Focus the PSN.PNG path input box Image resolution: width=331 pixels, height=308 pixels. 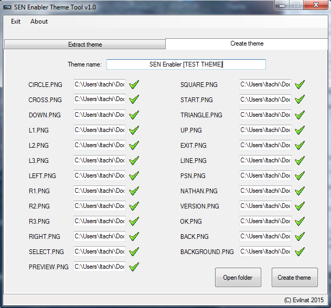point(265,175)
